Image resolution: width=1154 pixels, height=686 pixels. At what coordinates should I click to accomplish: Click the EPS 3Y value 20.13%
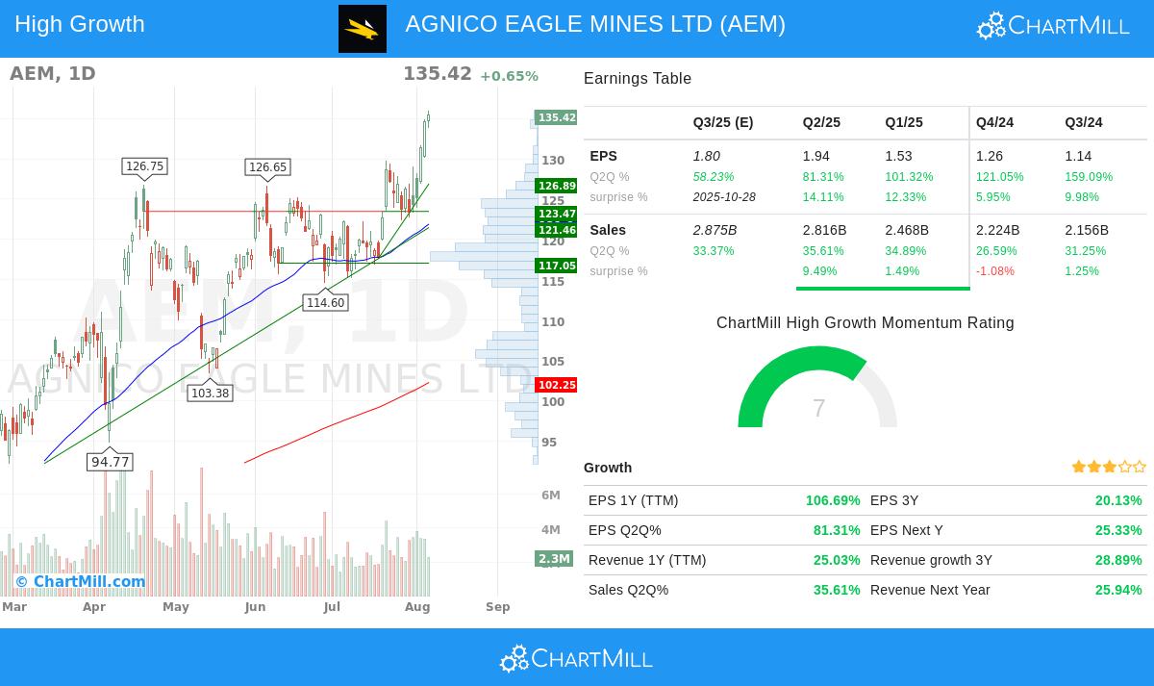pyautogui.click(x=1118, y=500)
